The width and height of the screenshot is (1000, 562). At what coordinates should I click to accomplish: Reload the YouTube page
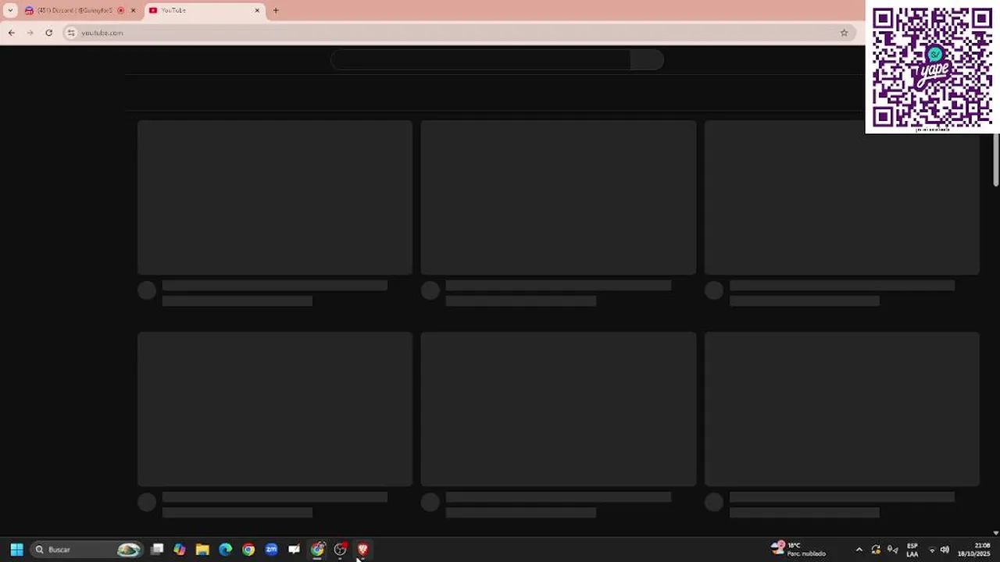[48, 33]
